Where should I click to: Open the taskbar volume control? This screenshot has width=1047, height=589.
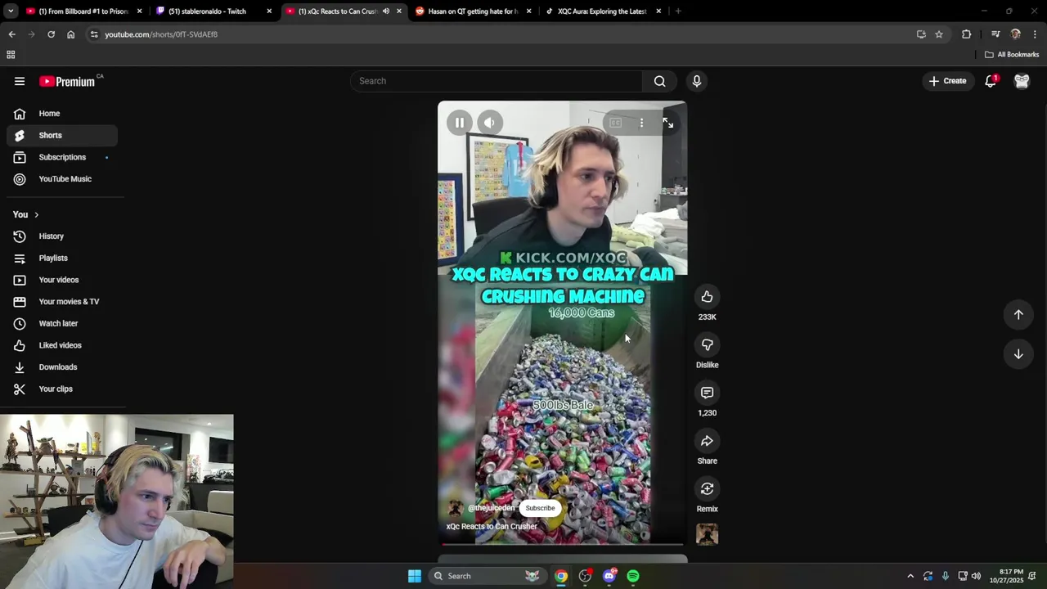pyautogui.click(x=976, y=576)
